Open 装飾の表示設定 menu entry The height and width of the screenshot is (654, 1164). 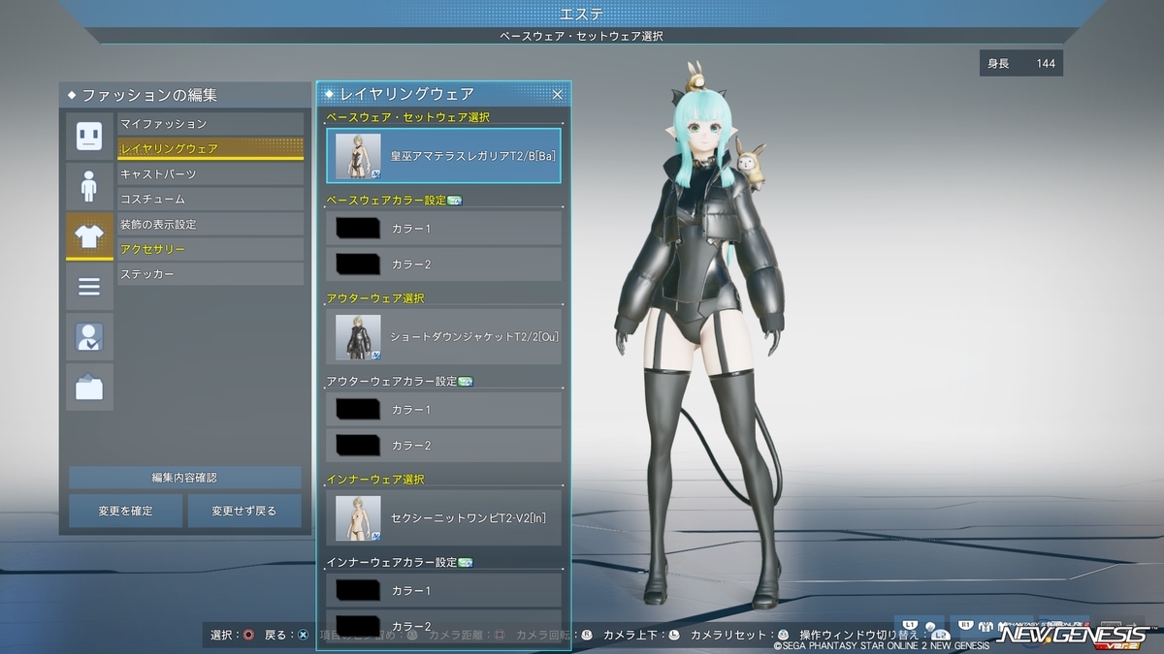pos(210,225)
